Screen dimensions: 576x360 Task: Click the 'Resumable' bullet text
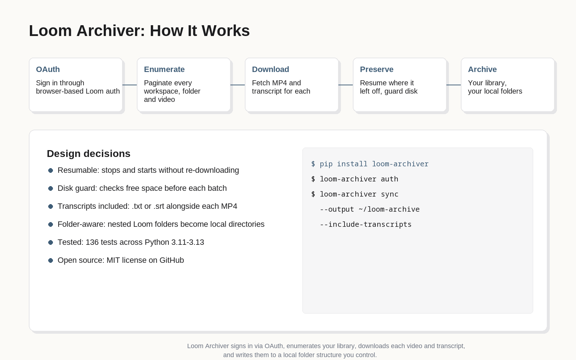(x=148, y=170)
